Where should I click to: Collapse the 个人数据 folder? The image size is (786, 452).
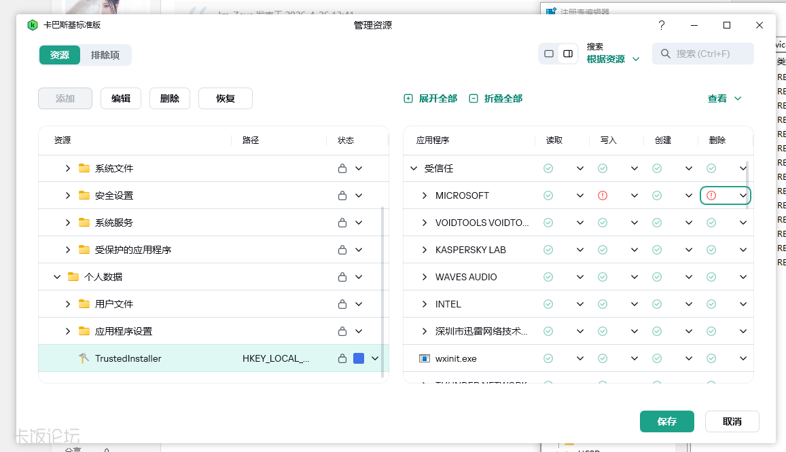click(x=57, y=277)
